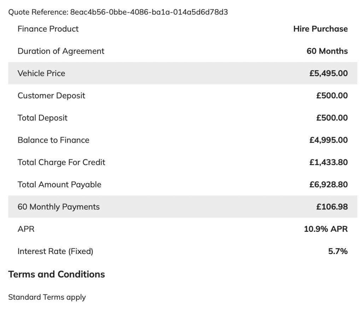
Task: Click the Total Deposit label
Action: point(42,118)
